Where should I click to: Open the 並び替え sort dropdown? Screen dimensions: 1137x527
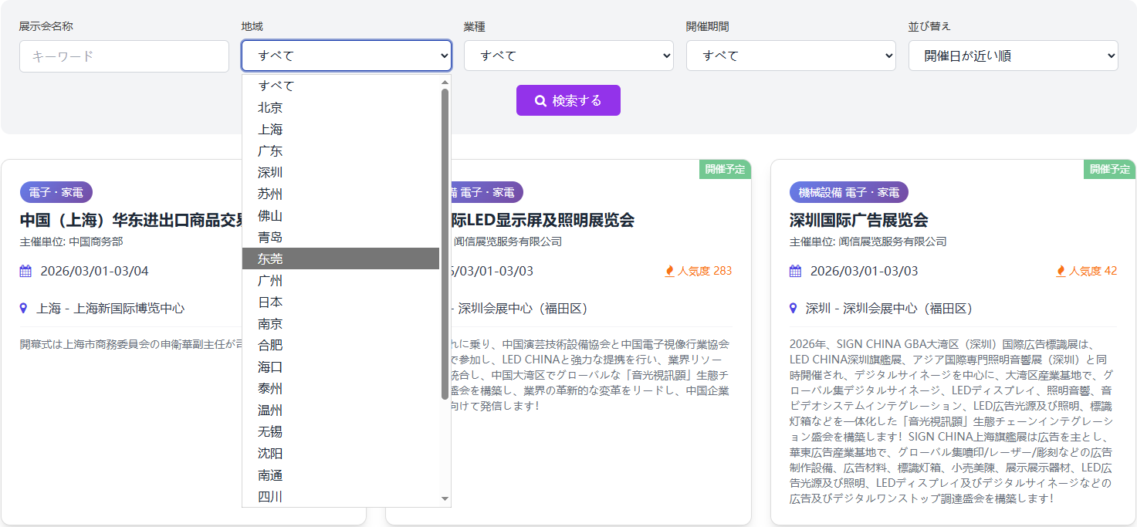click(x=1013, y=56)
